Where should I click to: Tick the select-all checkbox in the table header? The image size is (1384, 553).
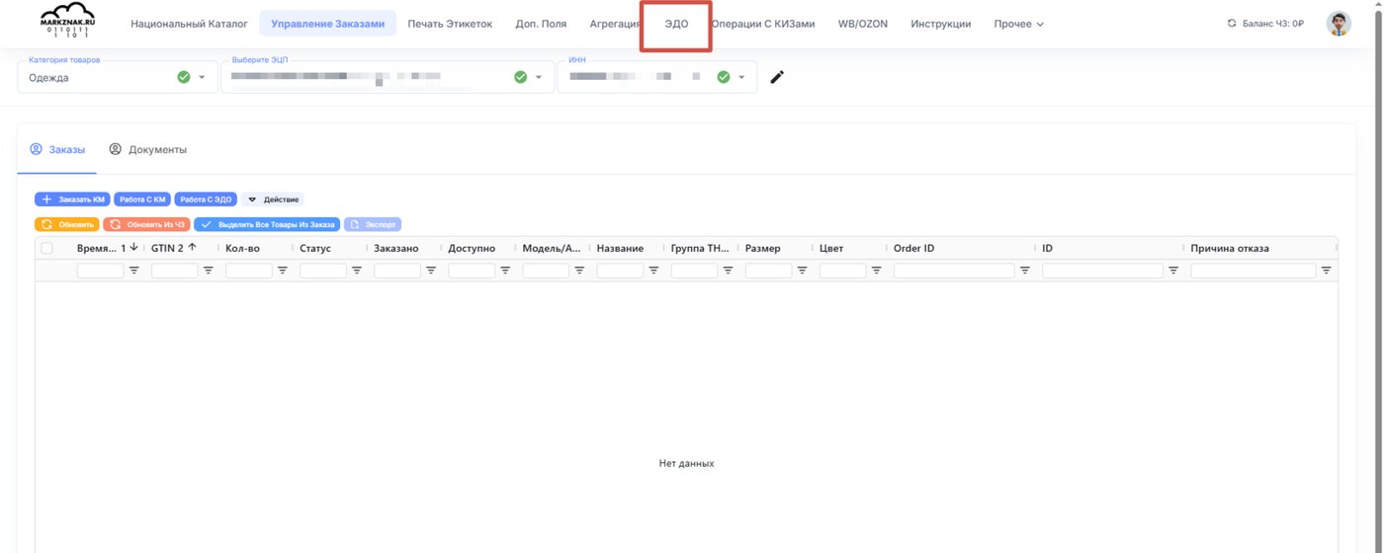point(46,248)
